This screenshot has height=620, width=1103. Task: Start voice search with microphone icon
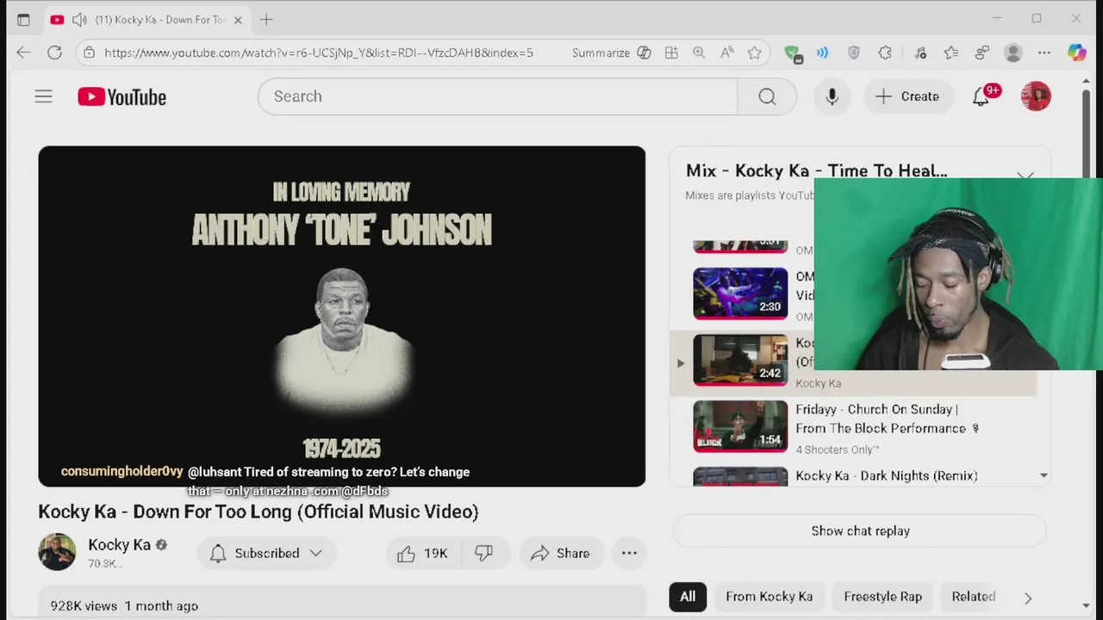(832, 96)
